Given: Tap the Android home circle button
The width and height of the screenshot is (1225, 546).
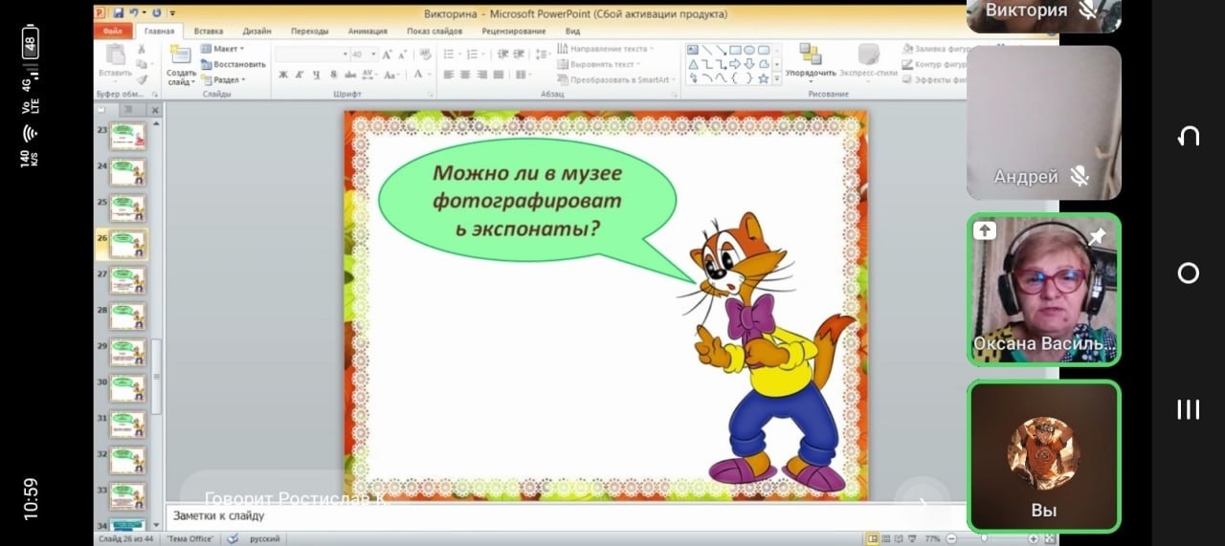Looking at the screenshot, I should [x=1188, y=273].
